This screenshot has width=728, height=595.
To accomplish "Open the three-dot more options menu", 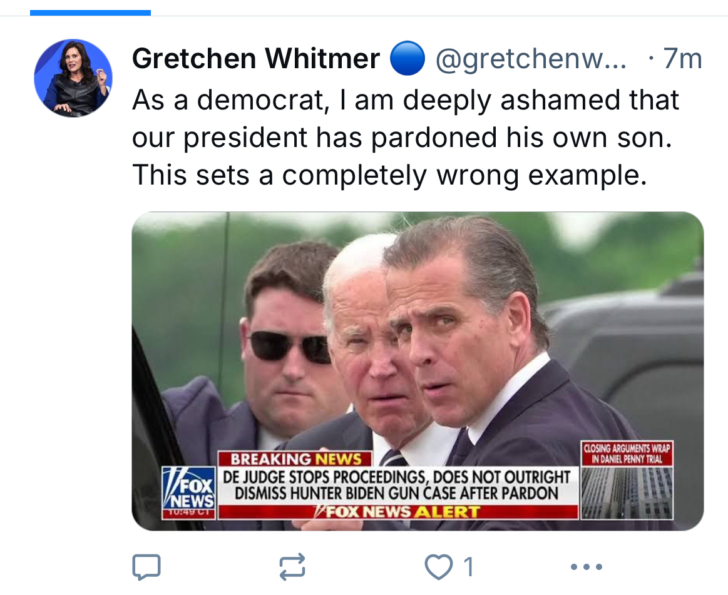I will (x=587, y=567).
